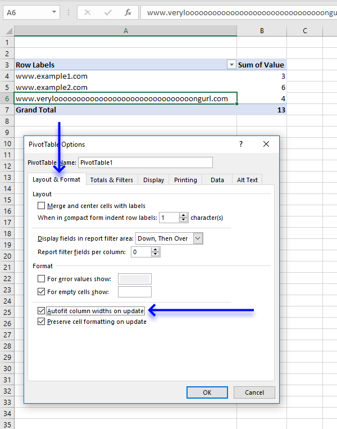Click the PivotTable Name input field
Screen dimensions: 337x429
tap(145, 162)
